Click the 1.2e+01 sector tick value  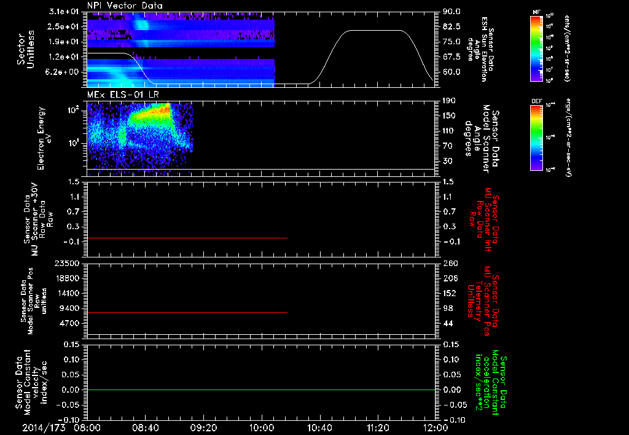click(x=63, y=57)
